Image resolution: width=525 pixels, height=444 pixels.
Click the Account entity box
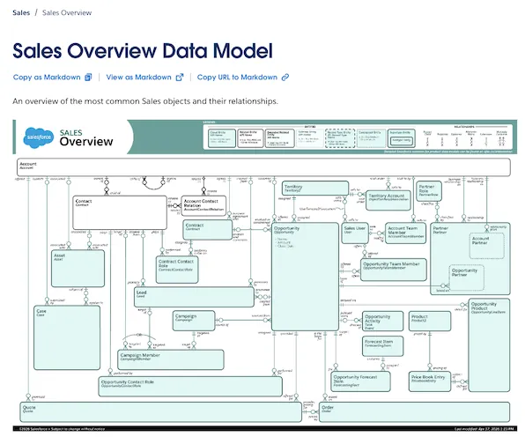pos(263,167)
